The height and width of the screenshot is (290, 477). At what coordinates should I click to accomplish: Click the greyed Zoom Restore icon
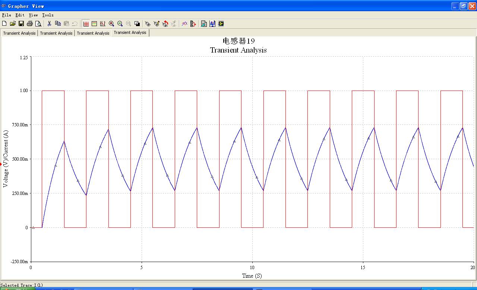(129, 23)
